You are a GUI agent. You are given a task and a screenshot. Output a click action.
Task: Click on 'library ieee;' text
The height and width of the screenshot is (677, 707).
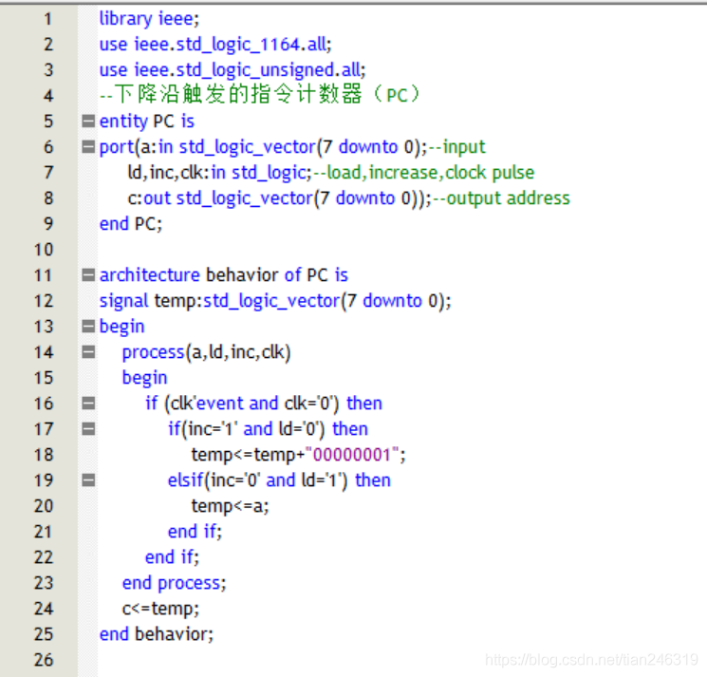(x=149, y=19)
